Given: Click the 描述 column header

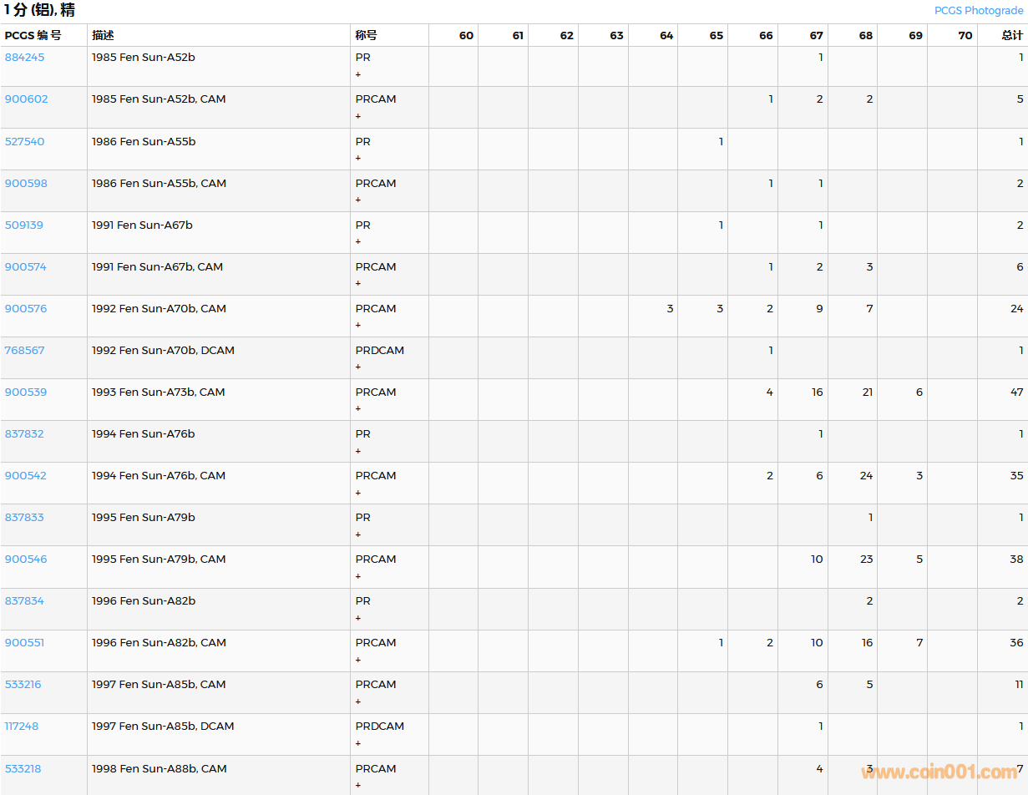Looking at the screenshot, I should click(104, 35).
